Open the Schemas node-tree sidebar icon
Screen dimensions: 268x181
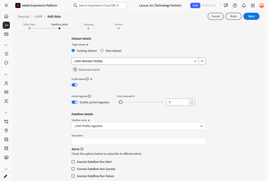pyautogui.click(x=6, y=122)
